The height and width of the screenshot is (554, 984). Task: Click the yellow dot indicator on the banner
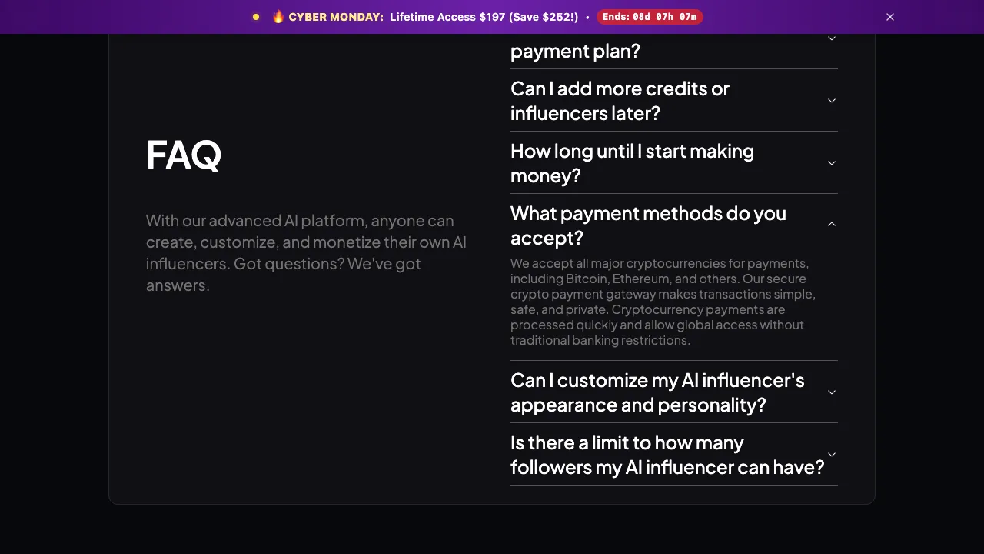[x=256, y=16]
